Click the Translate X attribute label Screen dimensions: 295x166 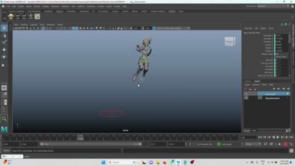(268, 36)
